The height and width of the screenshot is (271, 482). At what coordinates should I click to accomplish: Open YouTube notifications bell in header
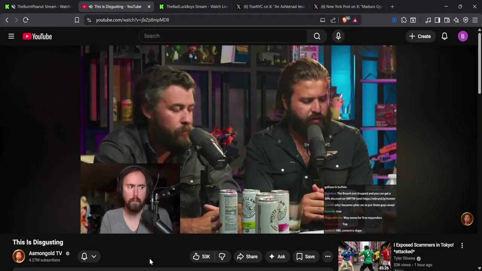click(444, 36)
